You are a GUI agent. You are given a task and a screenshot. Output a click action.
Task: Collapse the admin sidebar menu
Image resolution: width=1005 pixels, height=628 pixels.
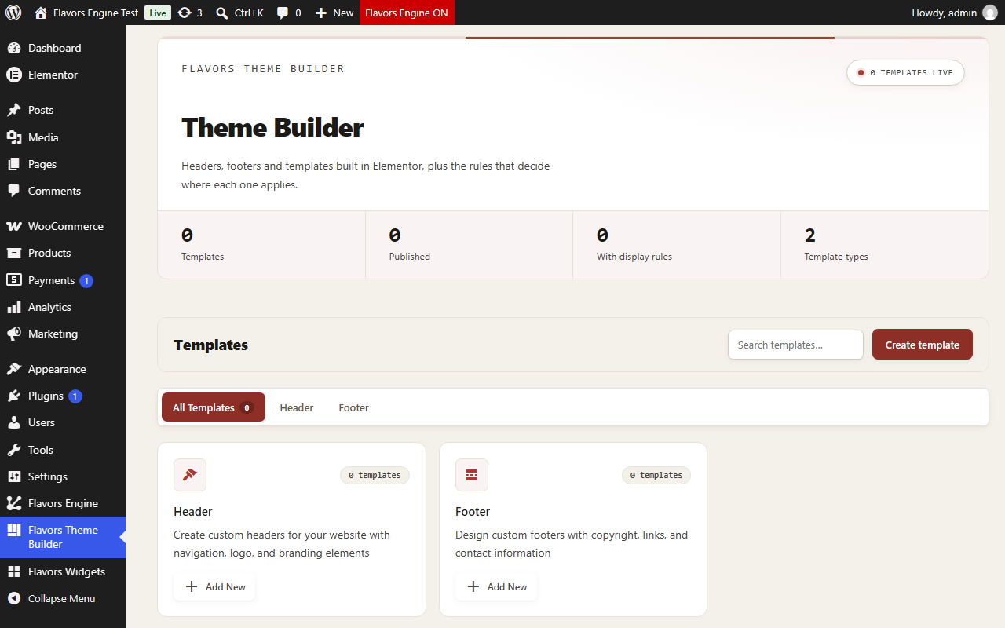[63, 598]
